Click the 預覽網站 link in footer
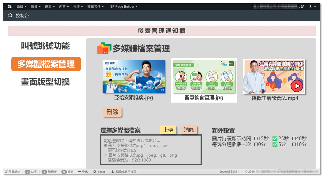324x178 pixels. 12,172
